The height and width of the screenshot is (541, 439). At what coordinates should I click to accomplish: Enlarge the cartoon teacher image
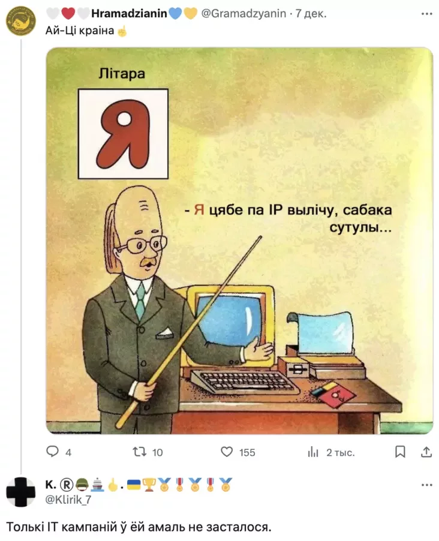click(x=239, y=241)
